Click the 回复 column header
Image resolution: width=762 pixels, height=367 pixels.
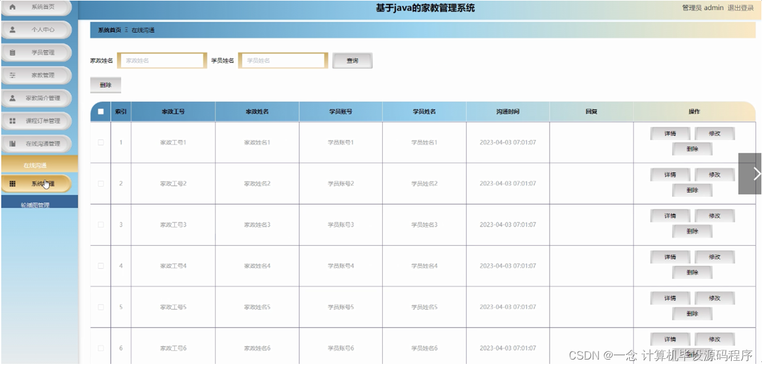click(592, 112)
